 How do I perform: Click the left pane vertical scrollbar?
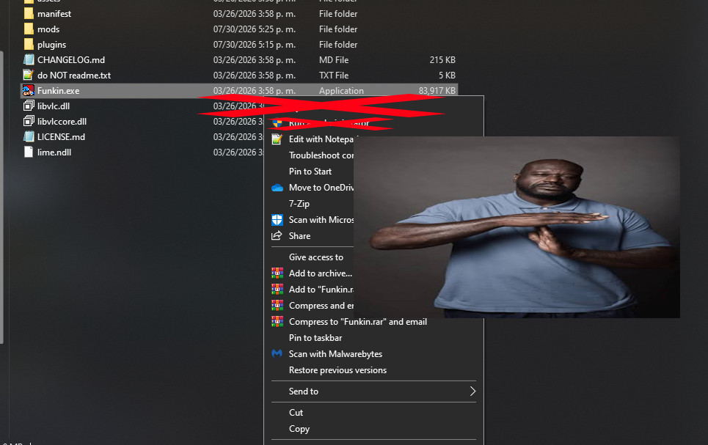(x=1, y=197)
